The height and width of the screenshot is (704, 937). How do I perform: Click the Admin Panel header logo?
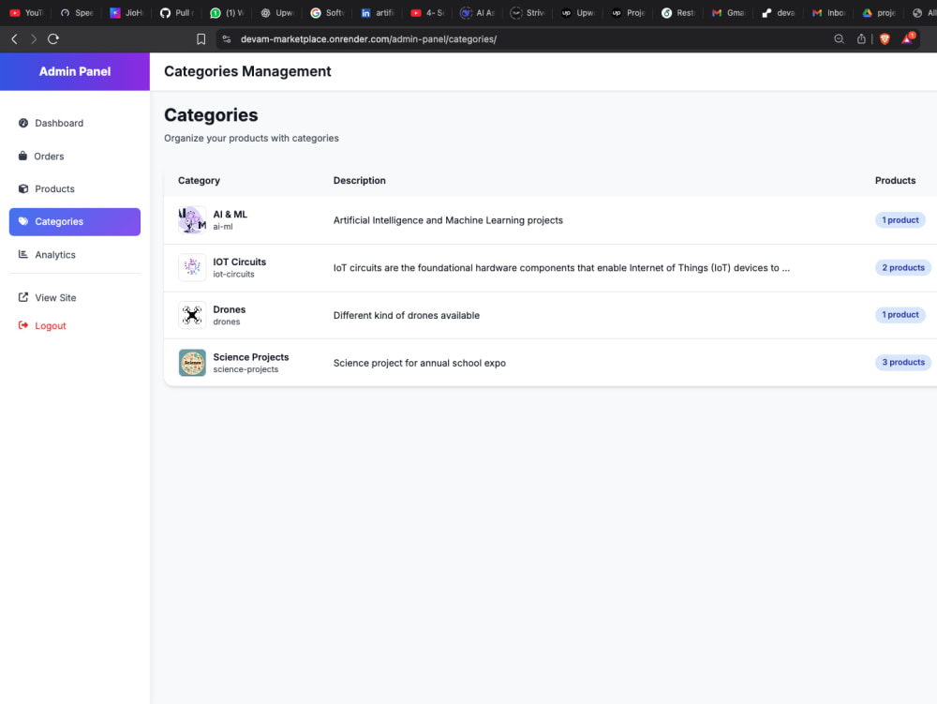(75, 72)
